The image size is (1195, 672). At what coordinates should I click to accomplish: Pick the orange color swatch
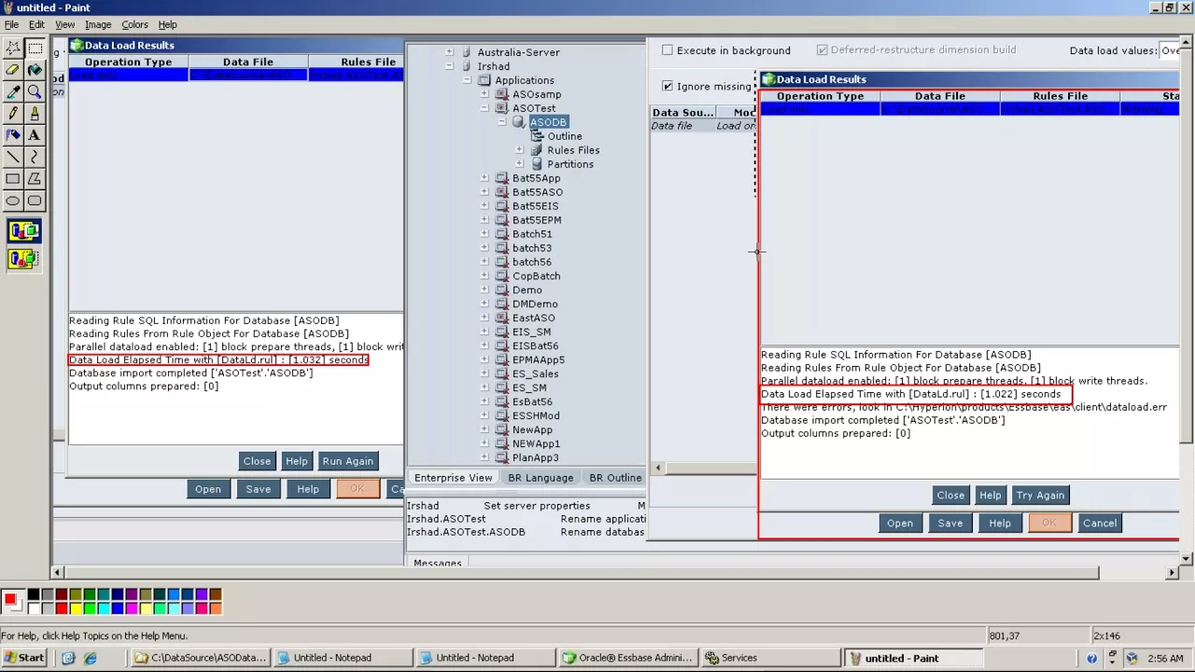click(x=216, y=609)
